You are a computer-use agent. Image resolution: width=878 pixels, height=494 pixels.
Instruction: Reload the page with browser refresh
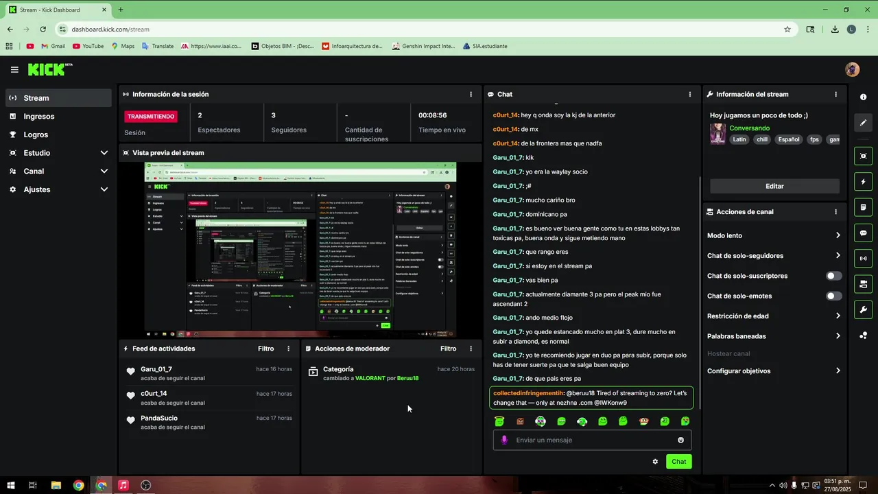tap(43, 30)
